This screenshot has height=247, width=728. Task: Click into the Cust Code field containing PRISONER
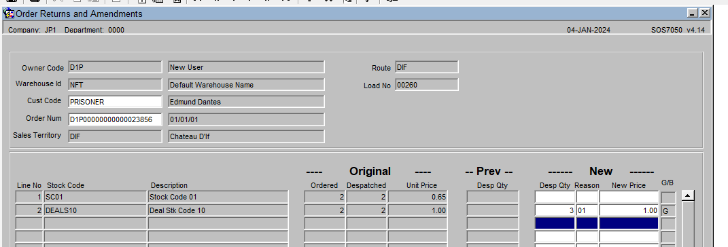click(115, 102)
